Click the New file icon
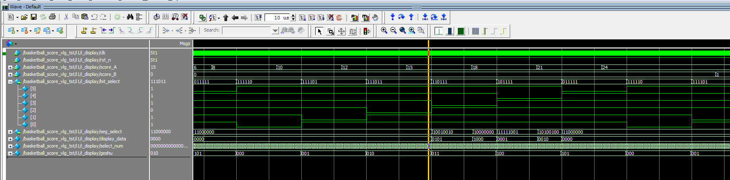 11,17
